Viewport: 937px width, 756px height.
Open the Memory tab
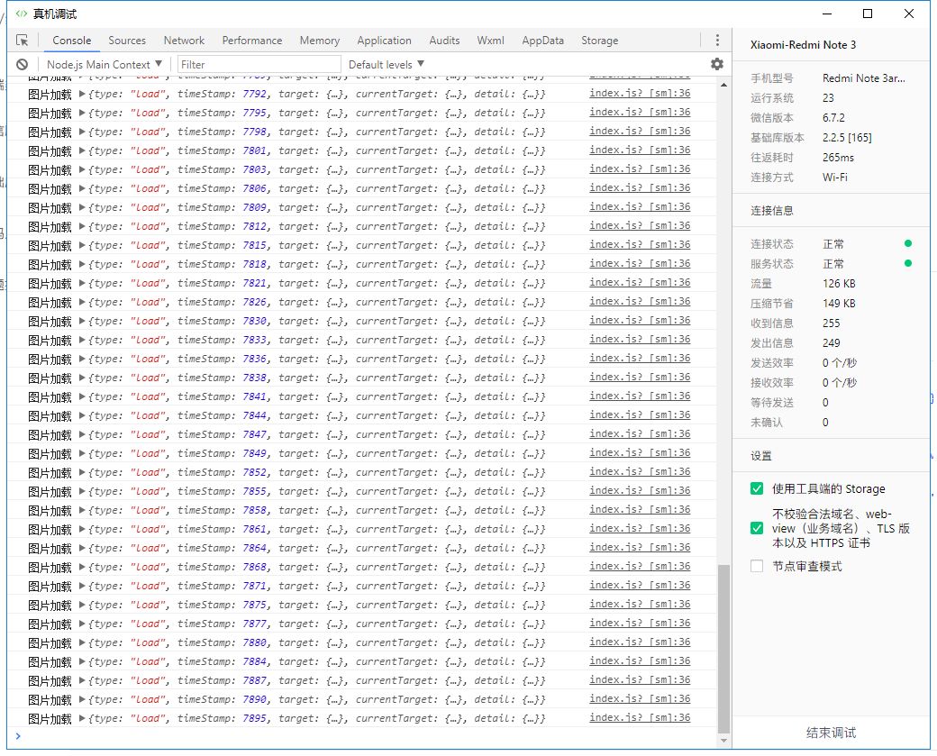[320, 40]
